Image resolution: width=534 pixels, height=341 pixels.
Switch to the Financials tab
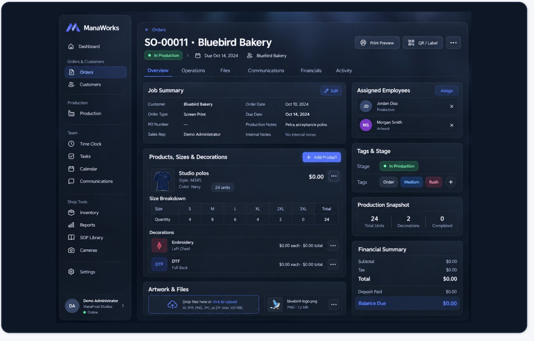pyautogui.click(x=311, y=71)
